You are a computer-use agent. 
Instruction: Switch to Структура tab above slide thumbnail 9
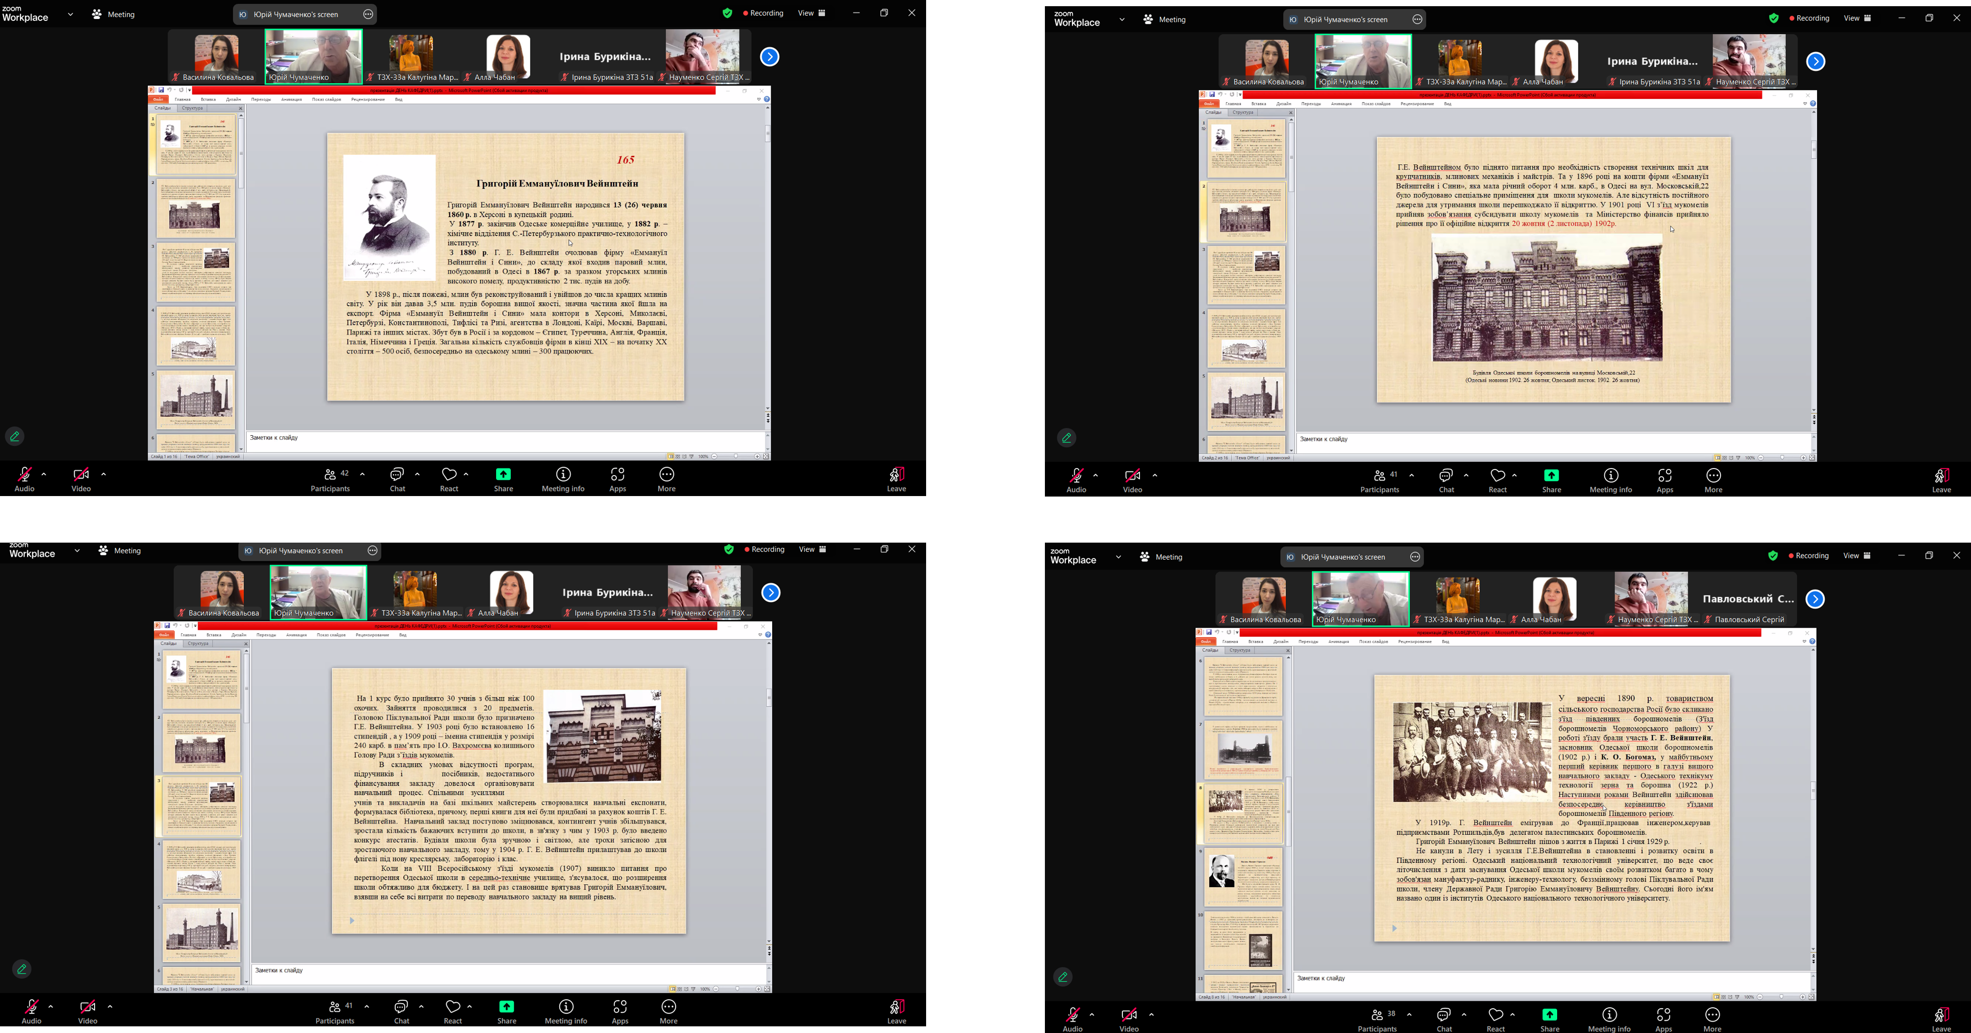click(x=1240, y=650)
